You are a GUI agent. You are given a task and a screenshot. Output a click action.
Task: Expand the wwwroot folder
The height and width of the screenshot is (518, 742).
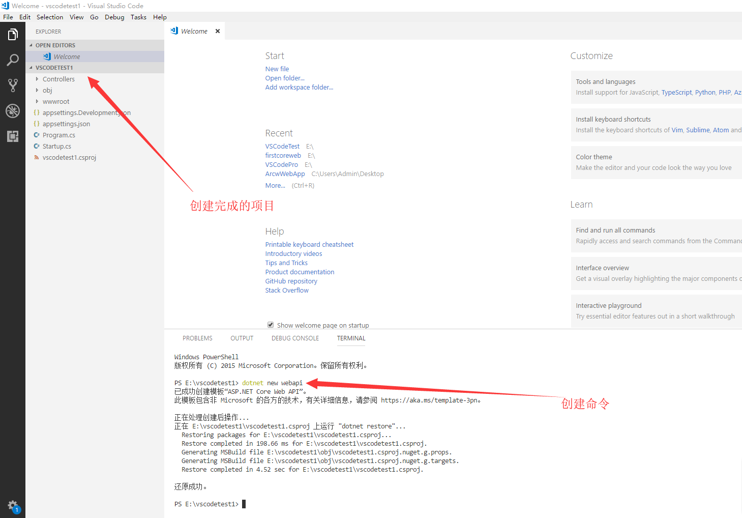(x=55, y=102)
